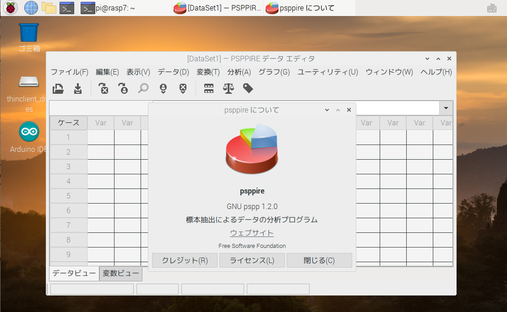The image size is (507, 312).
Task: Click the ライセンス(L) button
Action: tap(252, 260)
